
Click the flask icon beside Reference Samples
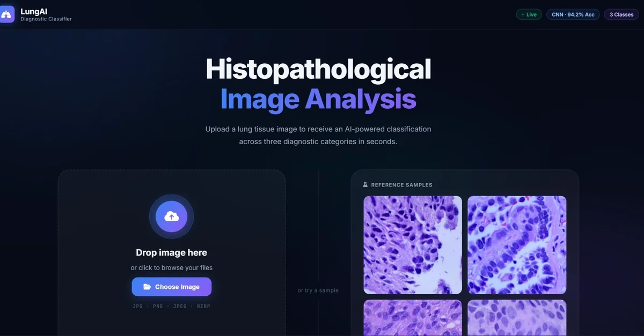(365, 185)
